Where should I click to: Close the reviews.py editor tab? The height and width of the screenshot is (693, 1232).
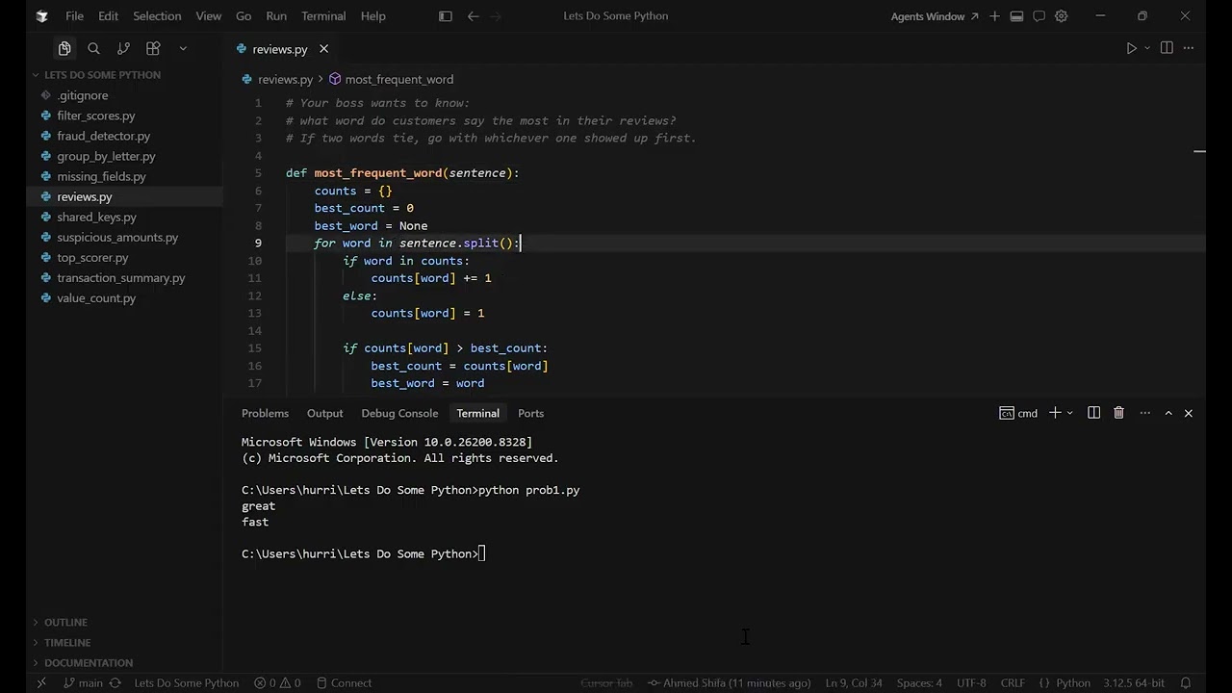[x=323, y=49]
